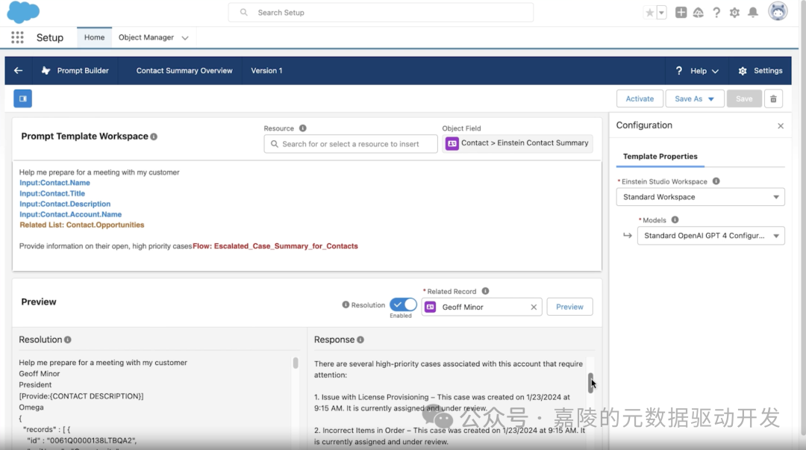
Task: Select the Contact Summary Overview item
Action: click(184, 70)
